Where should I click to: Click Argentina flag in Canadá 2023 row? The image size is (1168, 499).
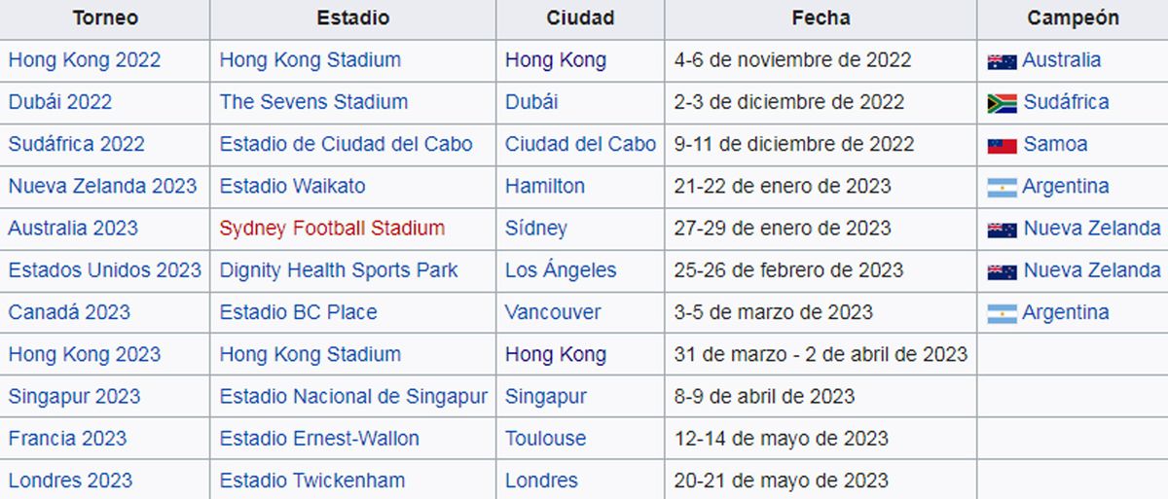tap(1002, 312)
